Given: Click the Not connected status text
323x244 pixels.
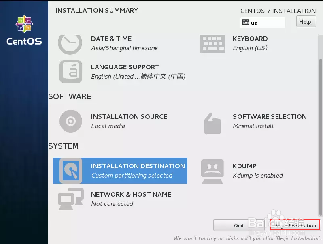Looking at the screenshot, I should (x=112, y=204).
